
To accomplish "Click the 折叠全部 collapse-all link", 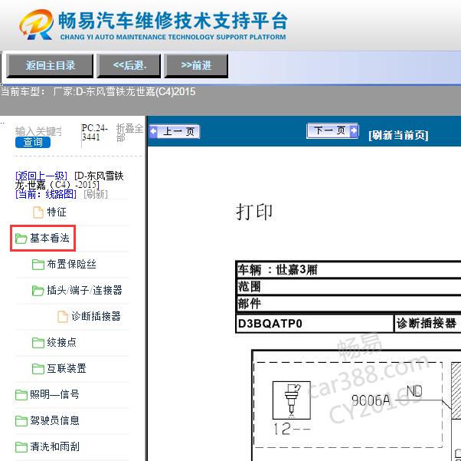I will [x=129, y=133].
